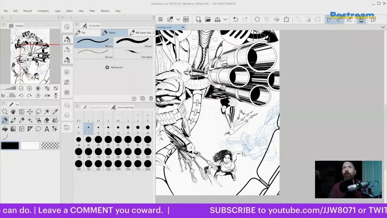Open dropdown arrow next to Save icon
The width and height of the screenshot is (387, 218).
[225, 19]
